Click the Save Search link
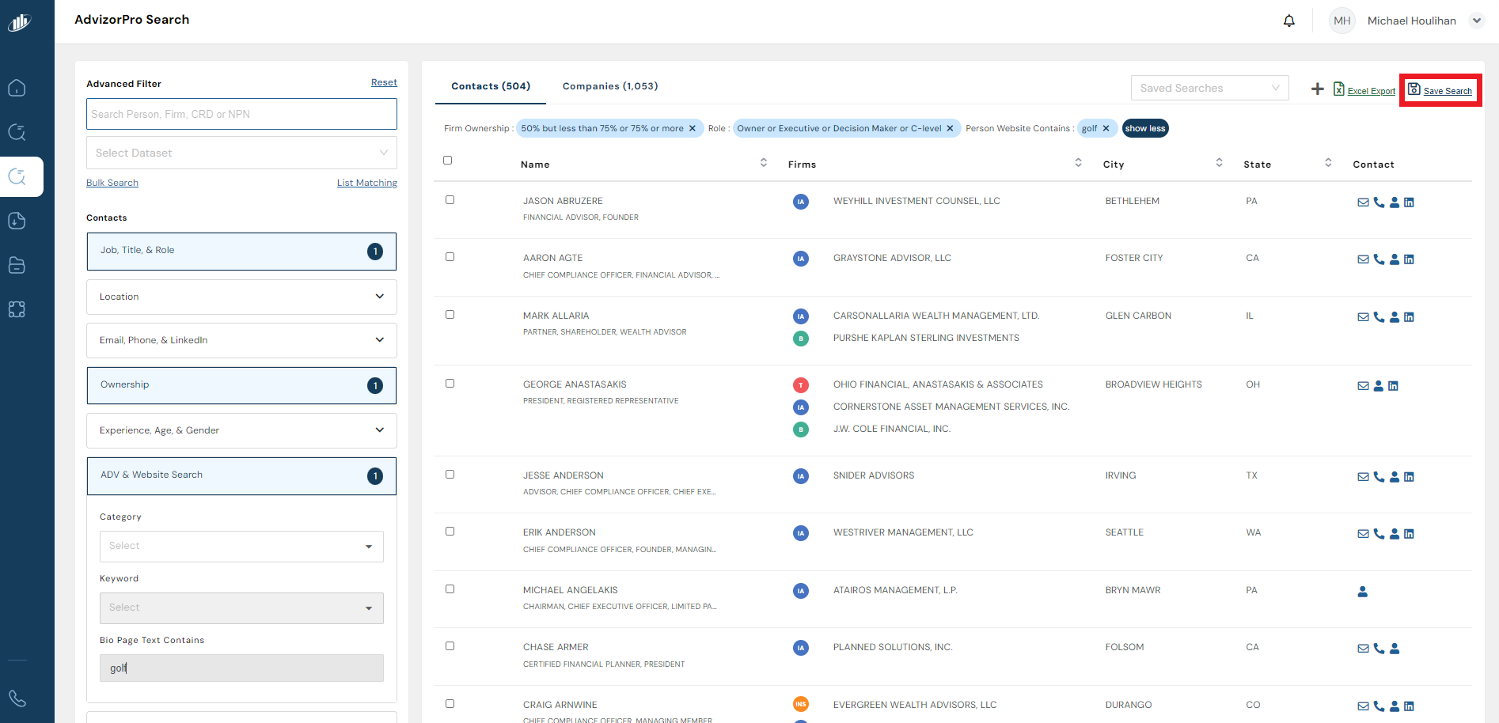 point(1447,91)
